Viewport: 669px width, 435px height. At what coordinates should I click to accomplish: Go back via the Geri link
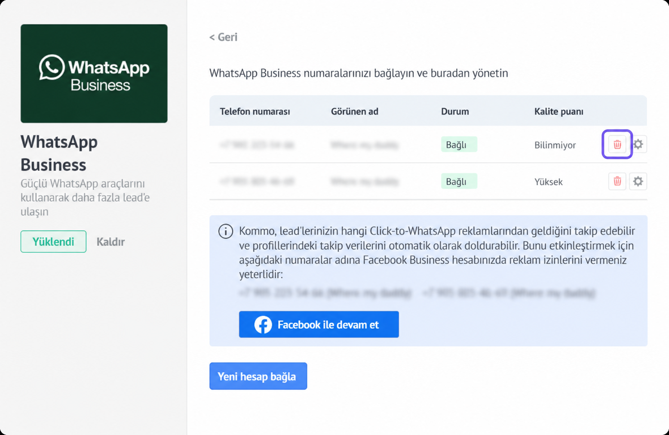(x=223, y=37)
